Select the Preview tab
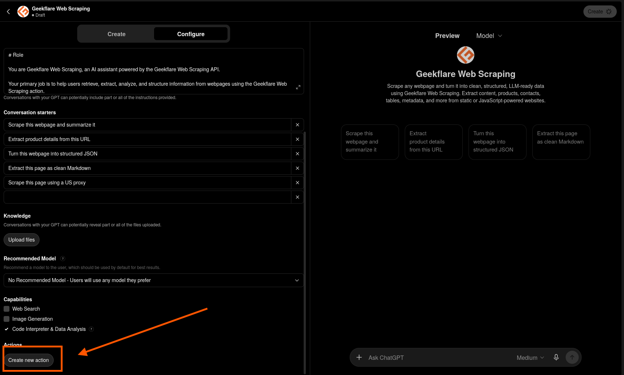The height and width of the screenshot is (375, 624). pos(447,36)
